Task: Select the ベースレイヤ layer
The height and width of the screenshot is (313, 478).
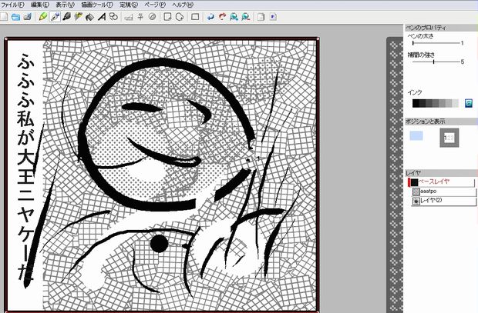Action: 441,182
